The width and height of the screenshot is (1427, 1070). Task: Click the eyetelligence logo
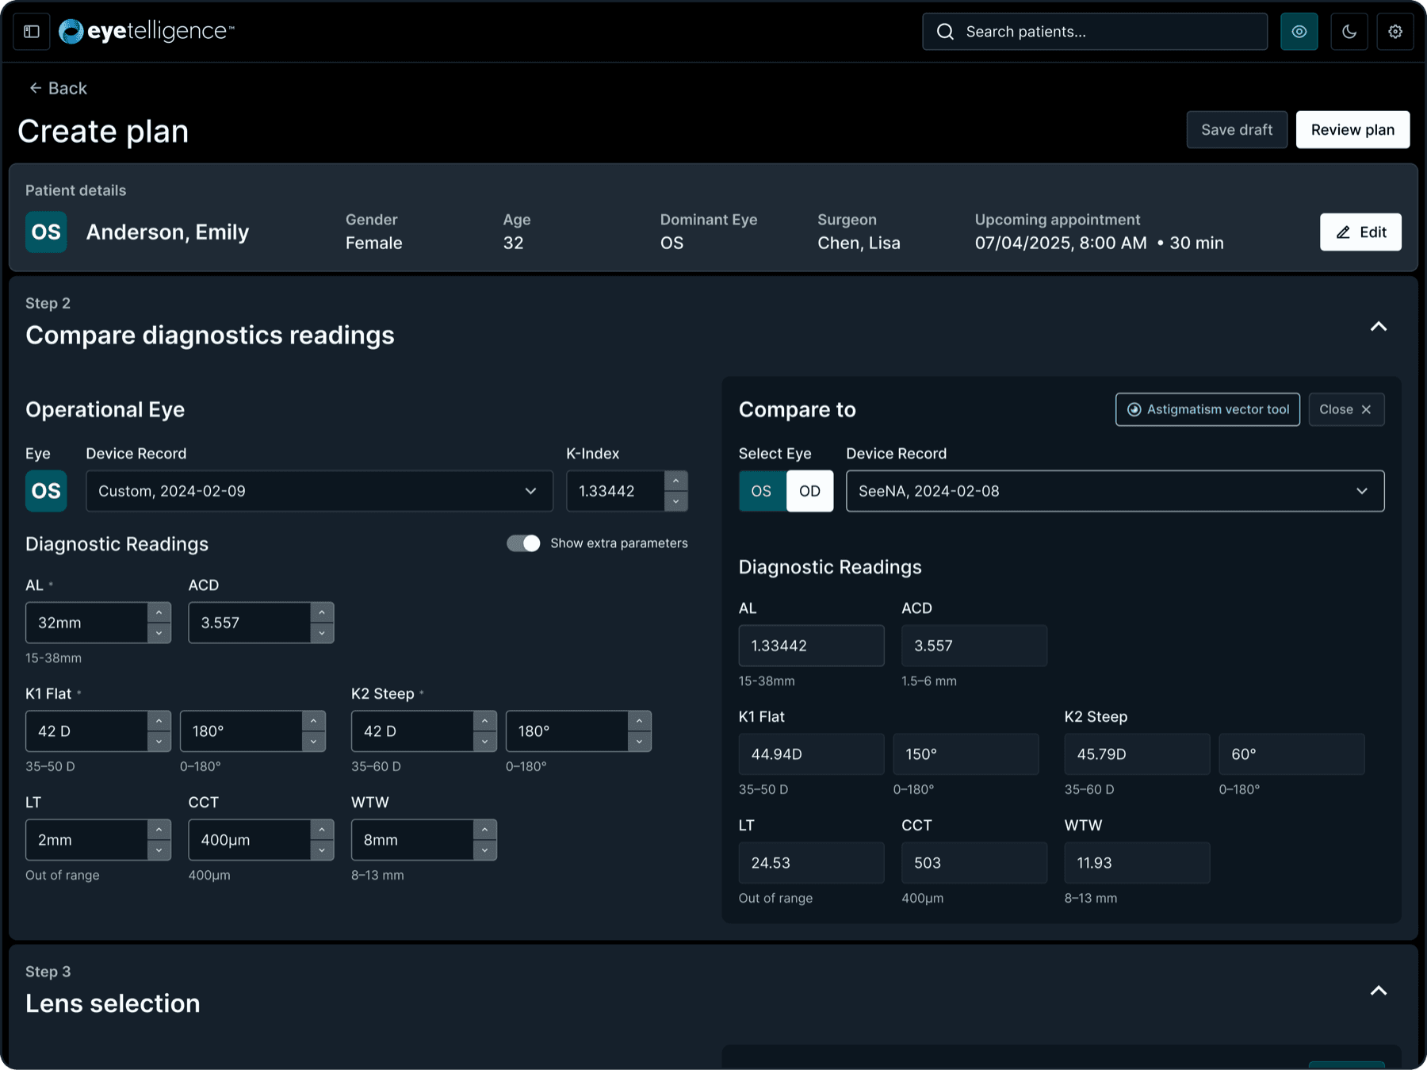click(147, 32)
